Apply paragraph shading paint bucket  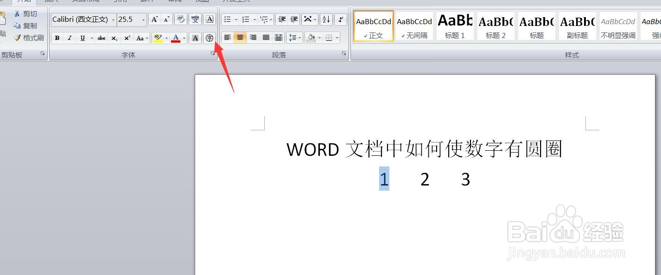[x=311, y=38]
